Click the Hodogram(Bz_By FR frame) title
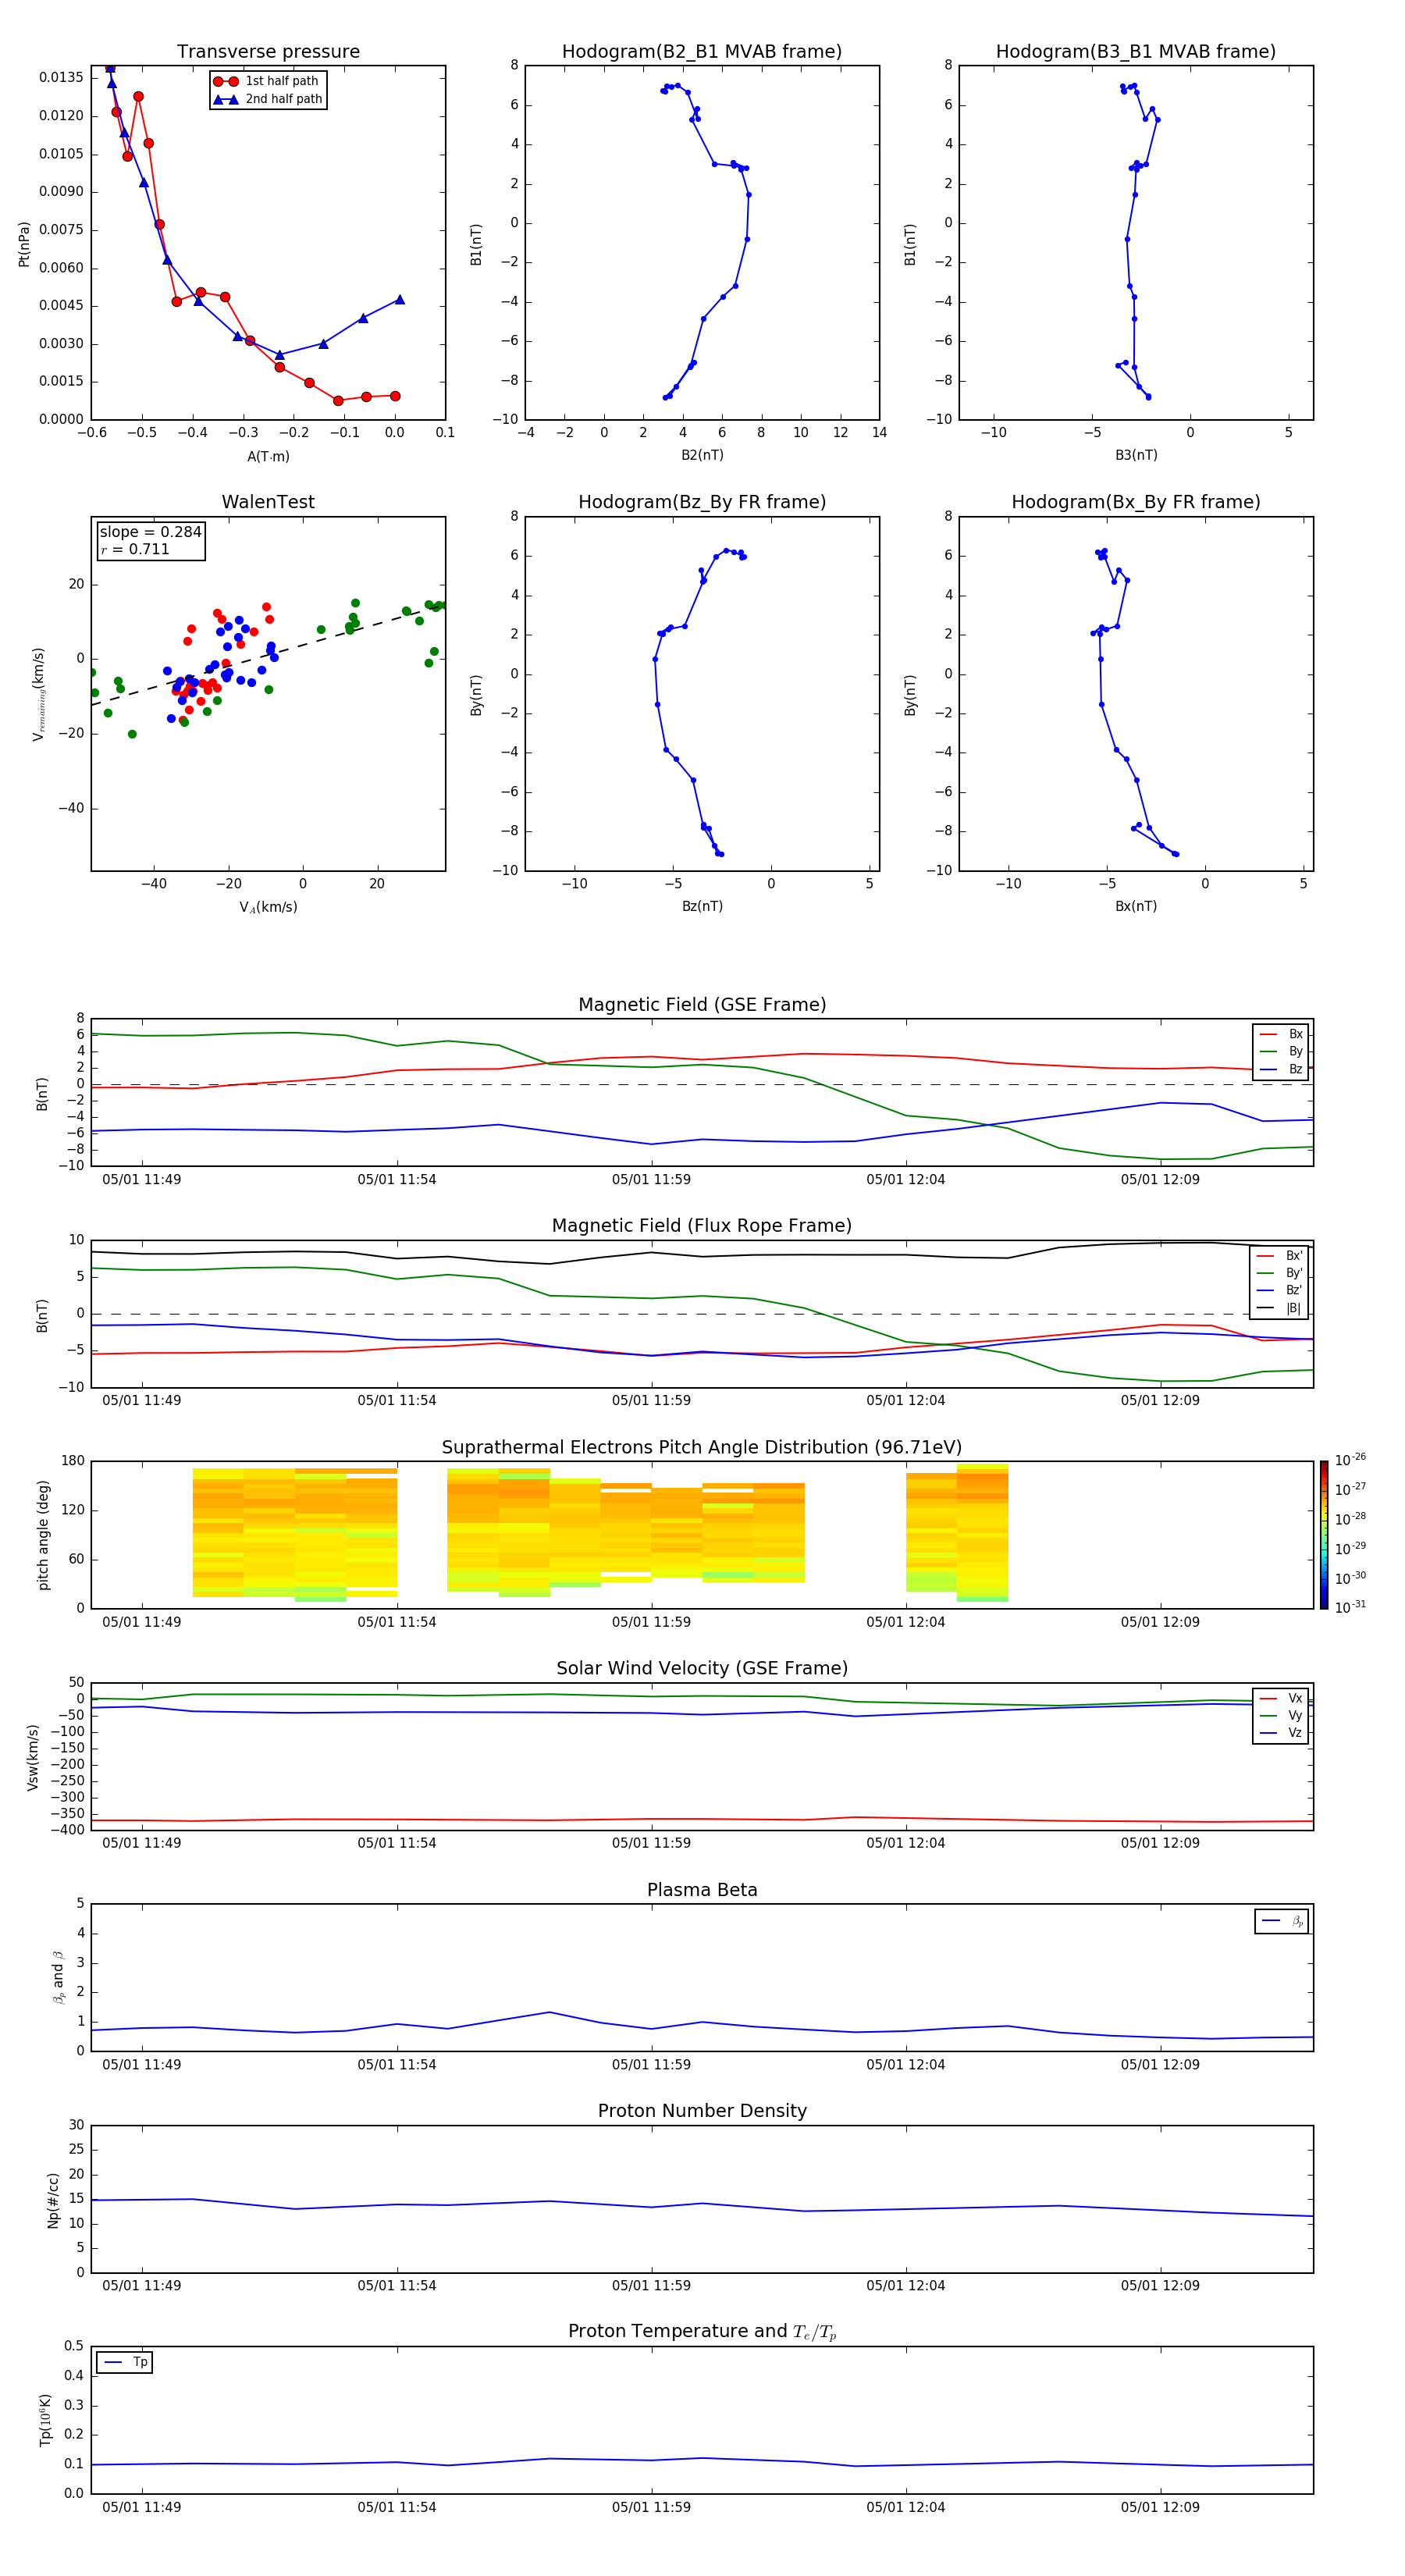The height and width of the screenshot is (2576, 1405). pyautogui.click(x=702, y=502)
